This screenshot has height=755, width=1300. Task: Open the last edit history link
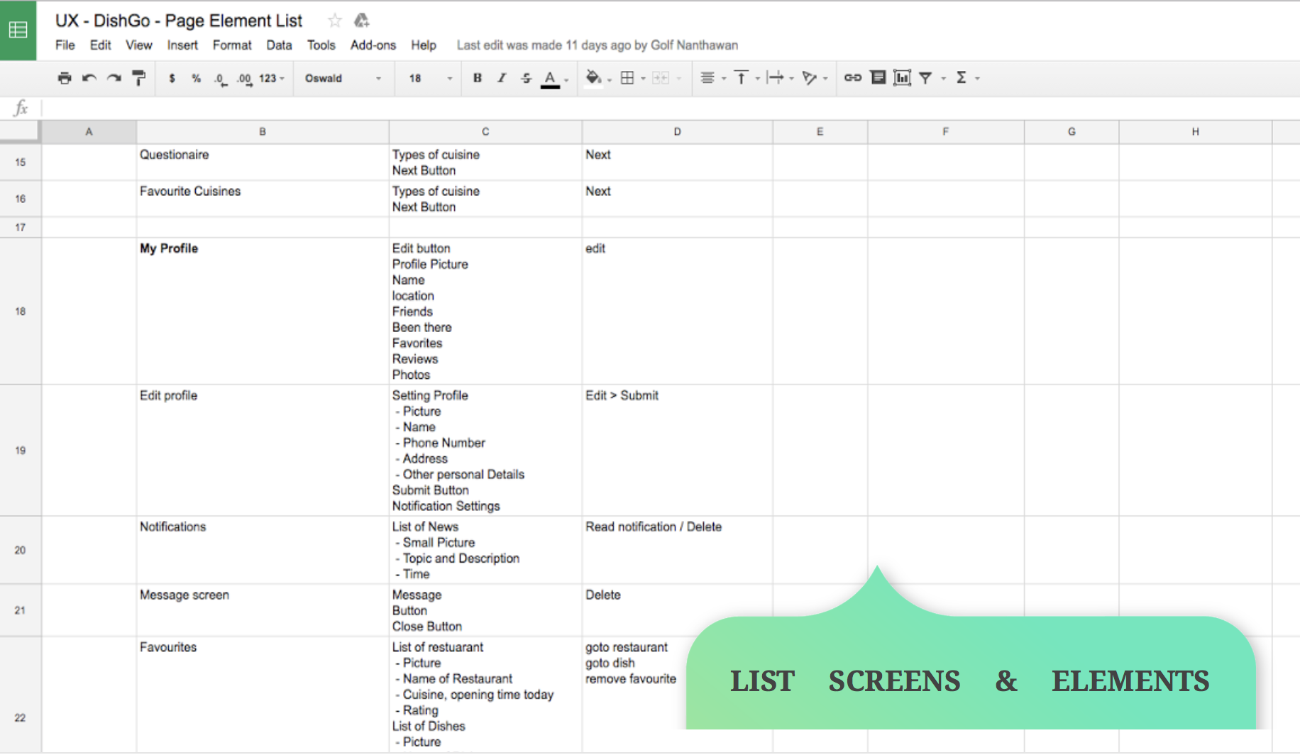[x=597, y=45]
